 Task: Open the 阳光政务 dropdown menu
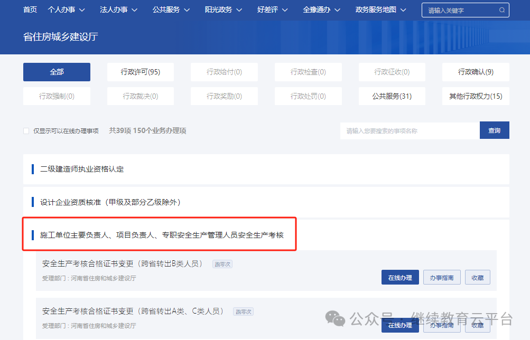(224, 10)
